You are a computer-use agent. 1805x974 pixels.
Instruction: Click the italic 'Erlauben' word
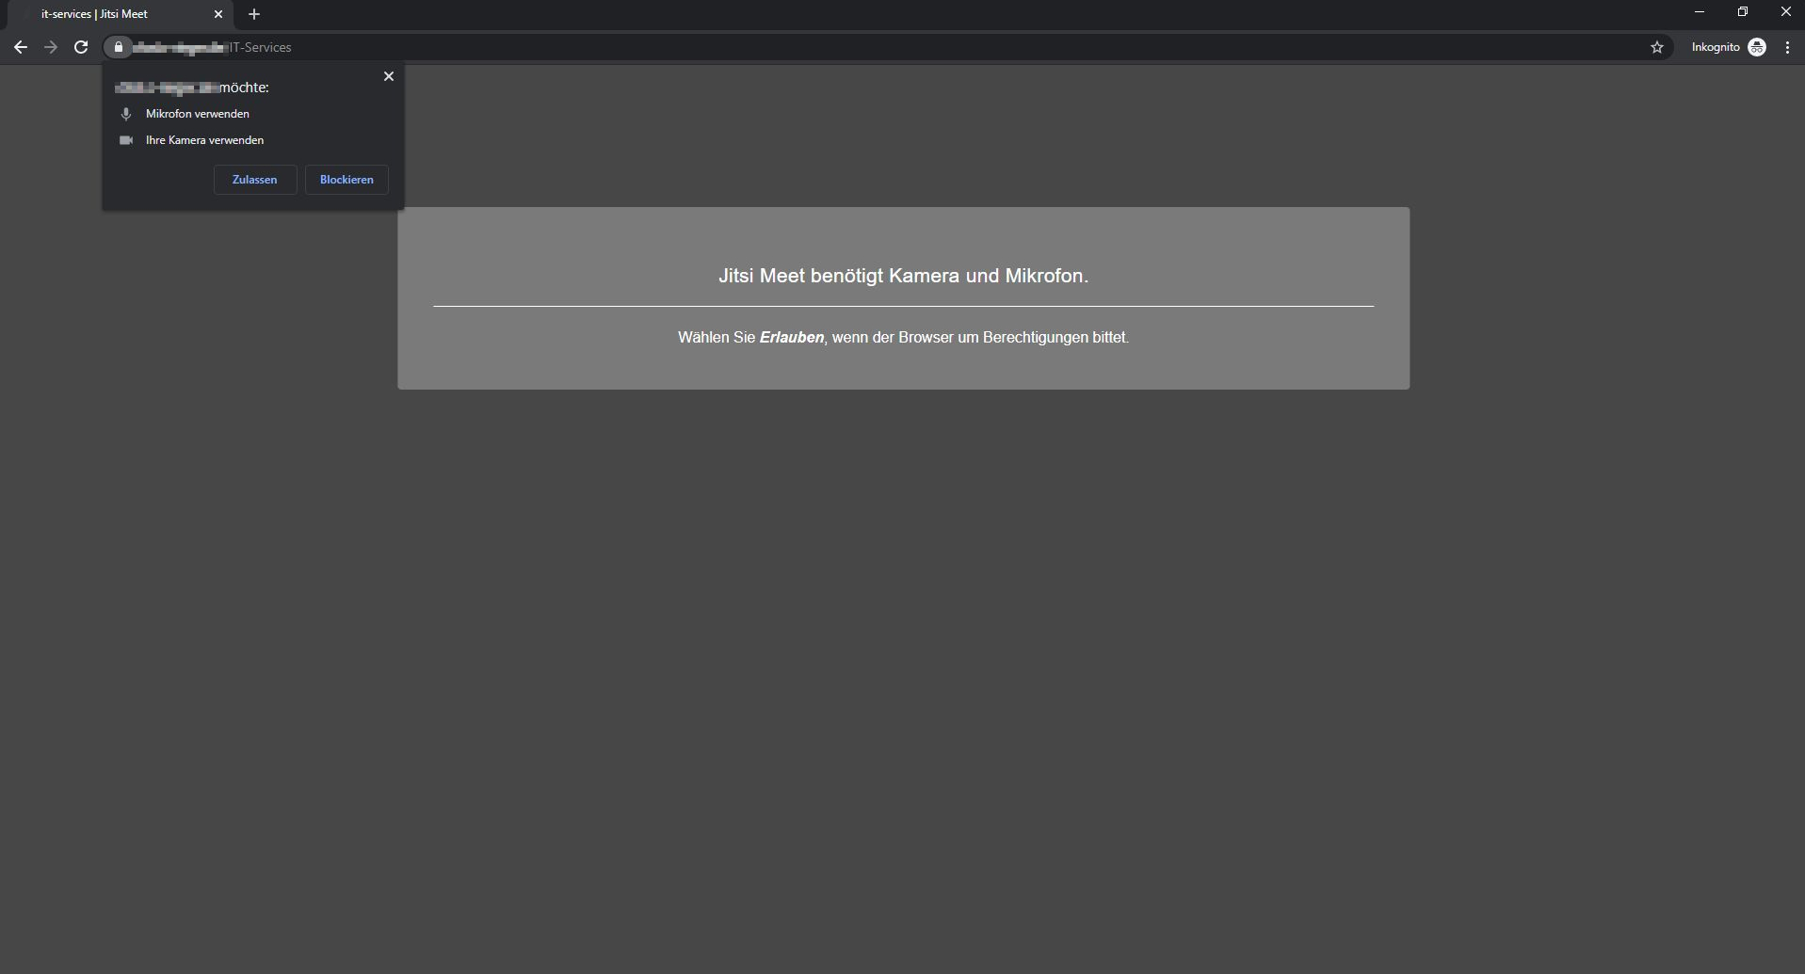tap(792, 337)
